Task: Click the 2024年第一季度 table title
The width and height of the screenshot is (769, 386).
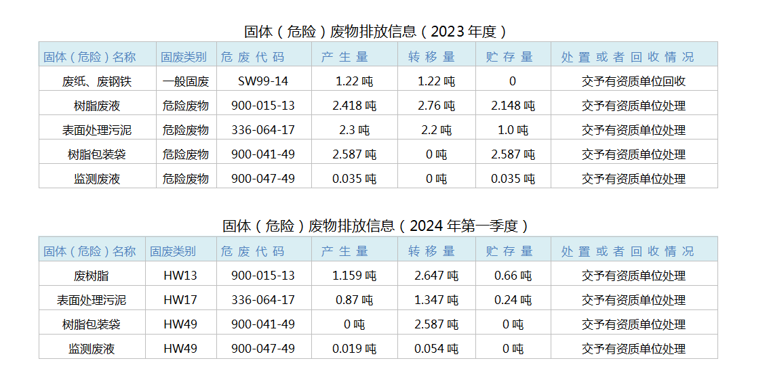Action: [x=376, y=226]
